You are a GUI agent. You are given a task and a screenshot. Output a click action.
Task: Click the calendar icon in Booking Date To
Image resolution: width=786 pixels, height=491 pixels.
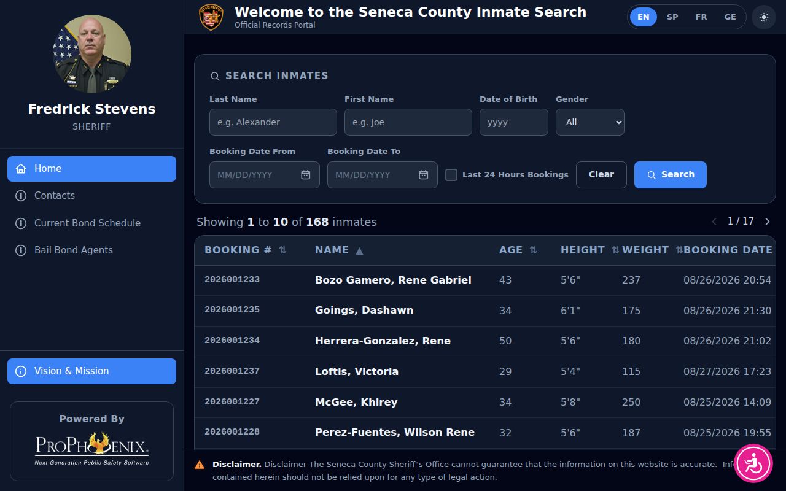click(424, 175)
